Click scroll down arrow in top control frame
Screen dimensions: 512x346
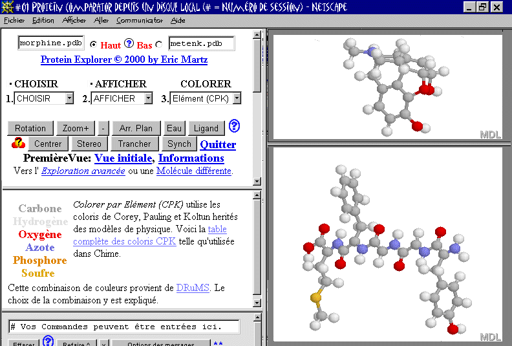257,181
